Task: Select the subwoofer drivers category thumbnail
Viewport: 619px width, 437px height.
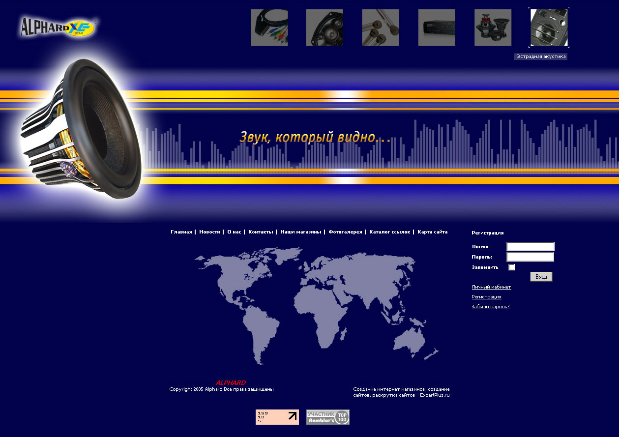Action: pos(493,28)
